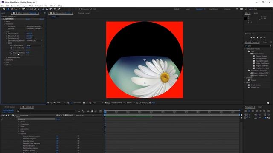Click Play button in Preview panel

[258, 38]
